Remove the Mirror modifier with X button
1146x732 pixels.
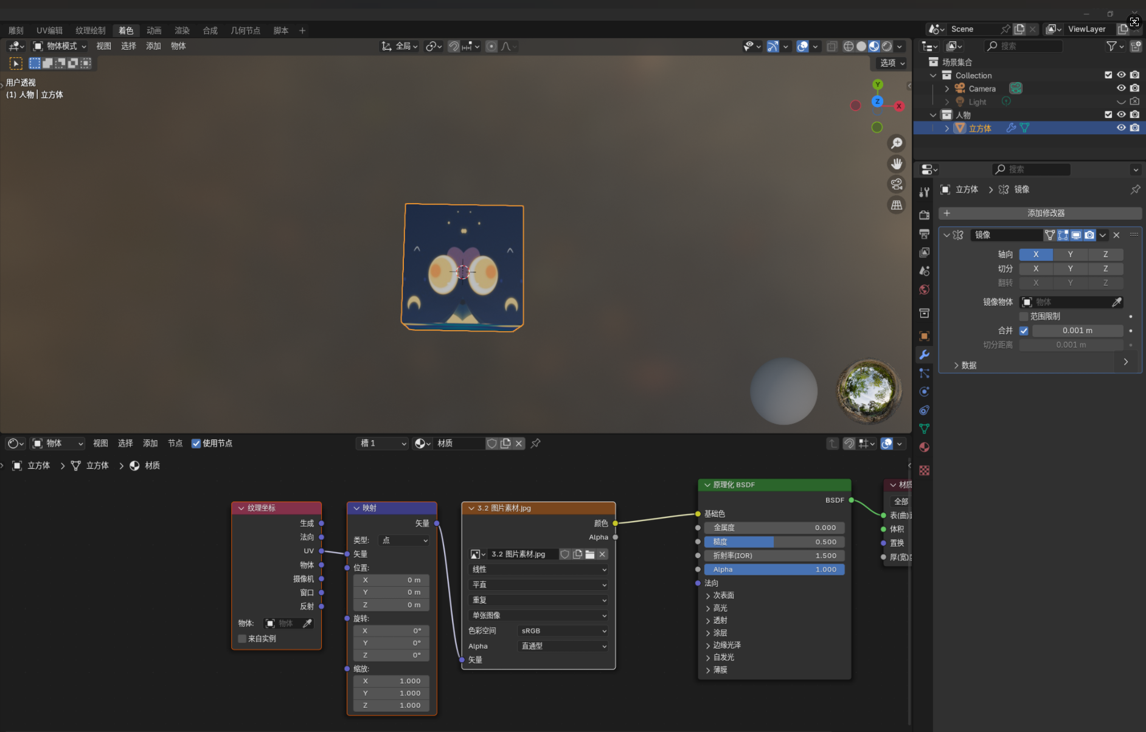click(1116, 235)
